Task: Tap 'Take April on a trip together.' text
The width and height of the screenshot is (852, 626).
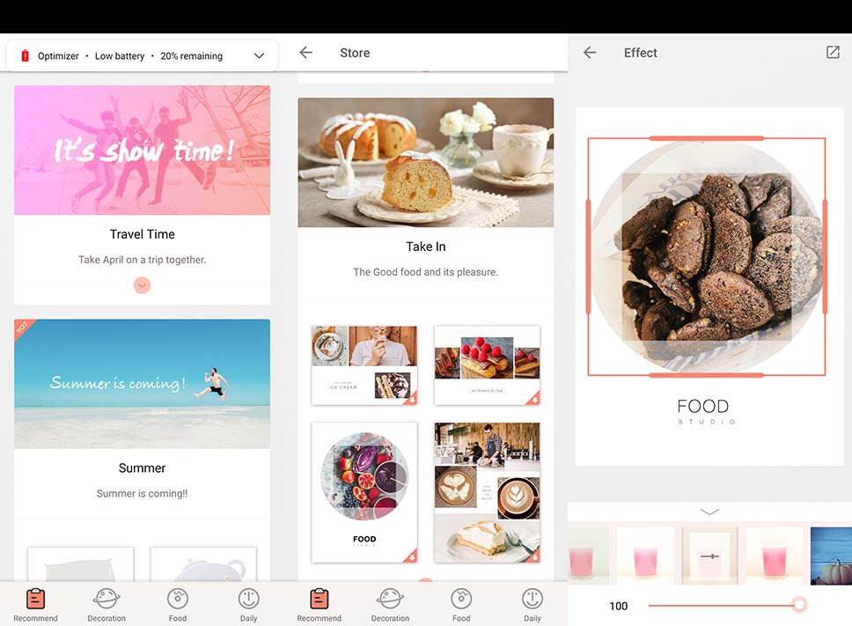Action: pos(142,260)
